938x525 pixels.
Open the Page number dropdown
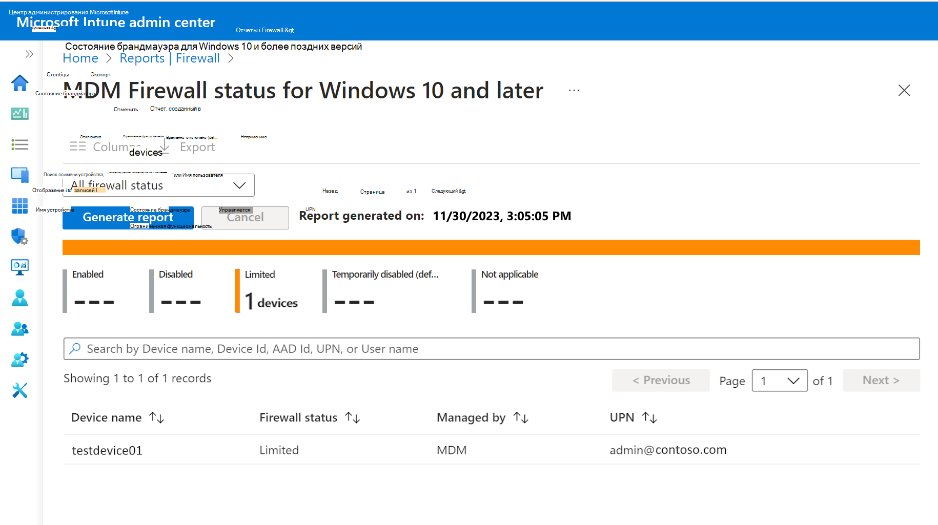click(x=780, y=381)
